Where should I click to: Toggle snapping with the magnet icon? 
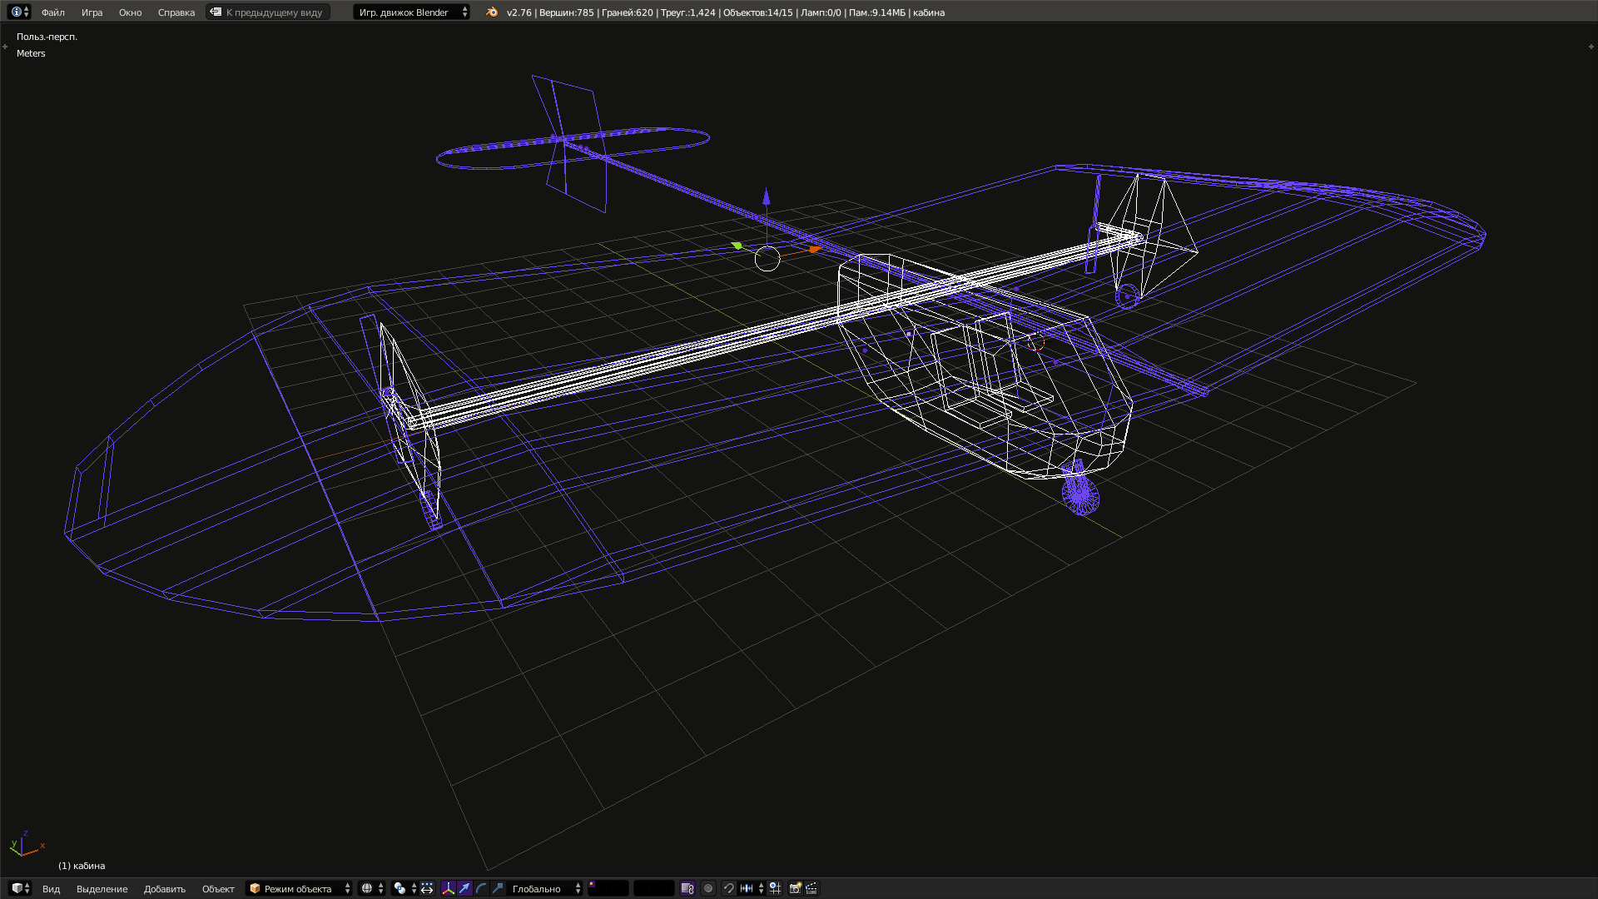coord(729,888)
